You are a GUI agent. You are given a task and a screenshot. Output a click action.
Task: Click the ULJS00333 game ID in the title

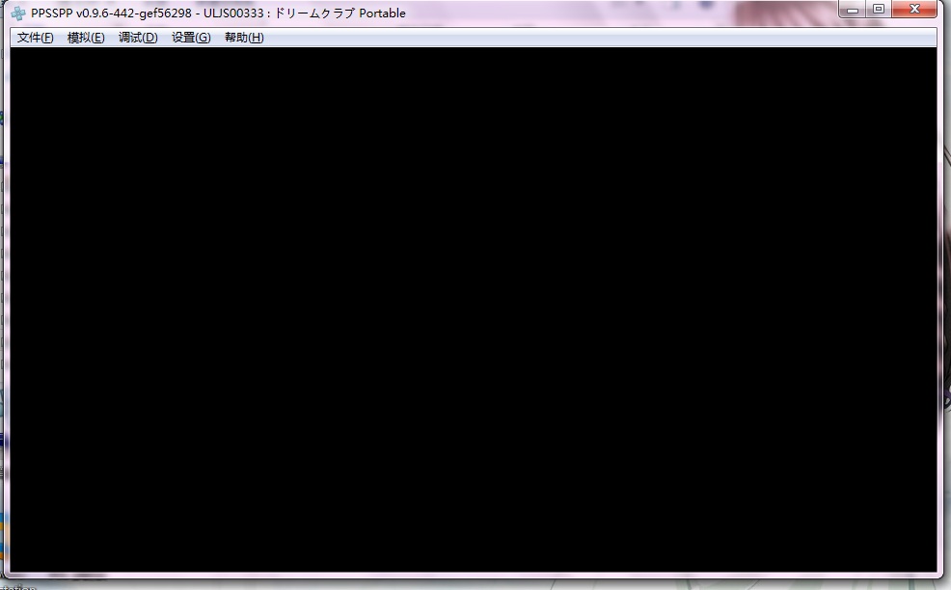click(x=233, y=13)
